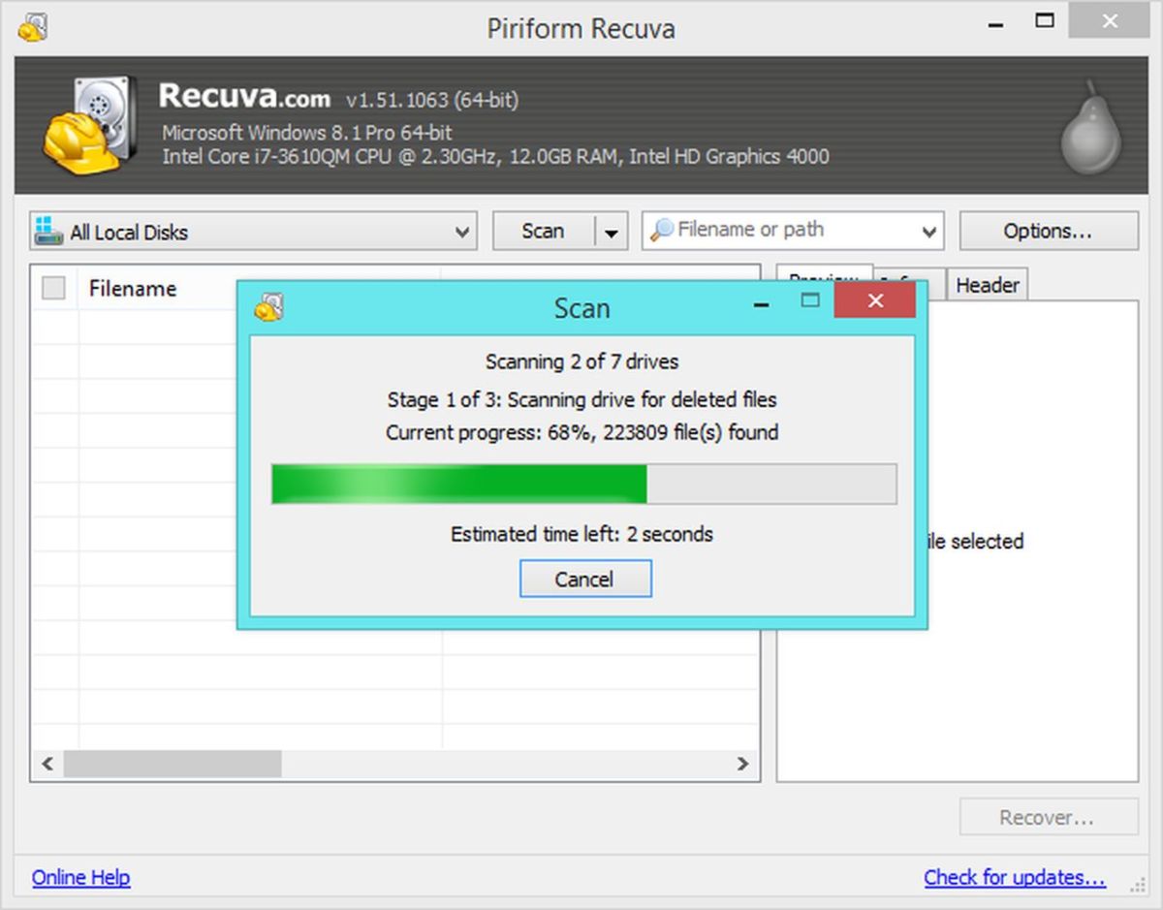Open the All Local Disks drive dropdown
Image resolution: width=1163 pixels, height=910 pixels.
[x=253, y=232]
